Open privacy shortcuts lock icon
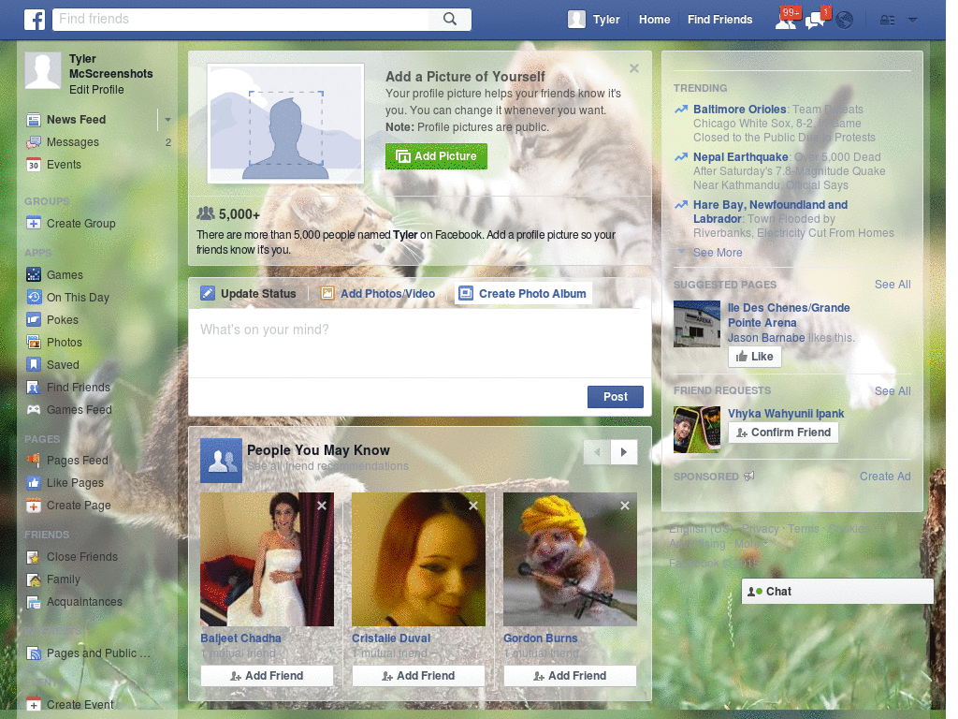958x719 pixels. pos(887,21)
